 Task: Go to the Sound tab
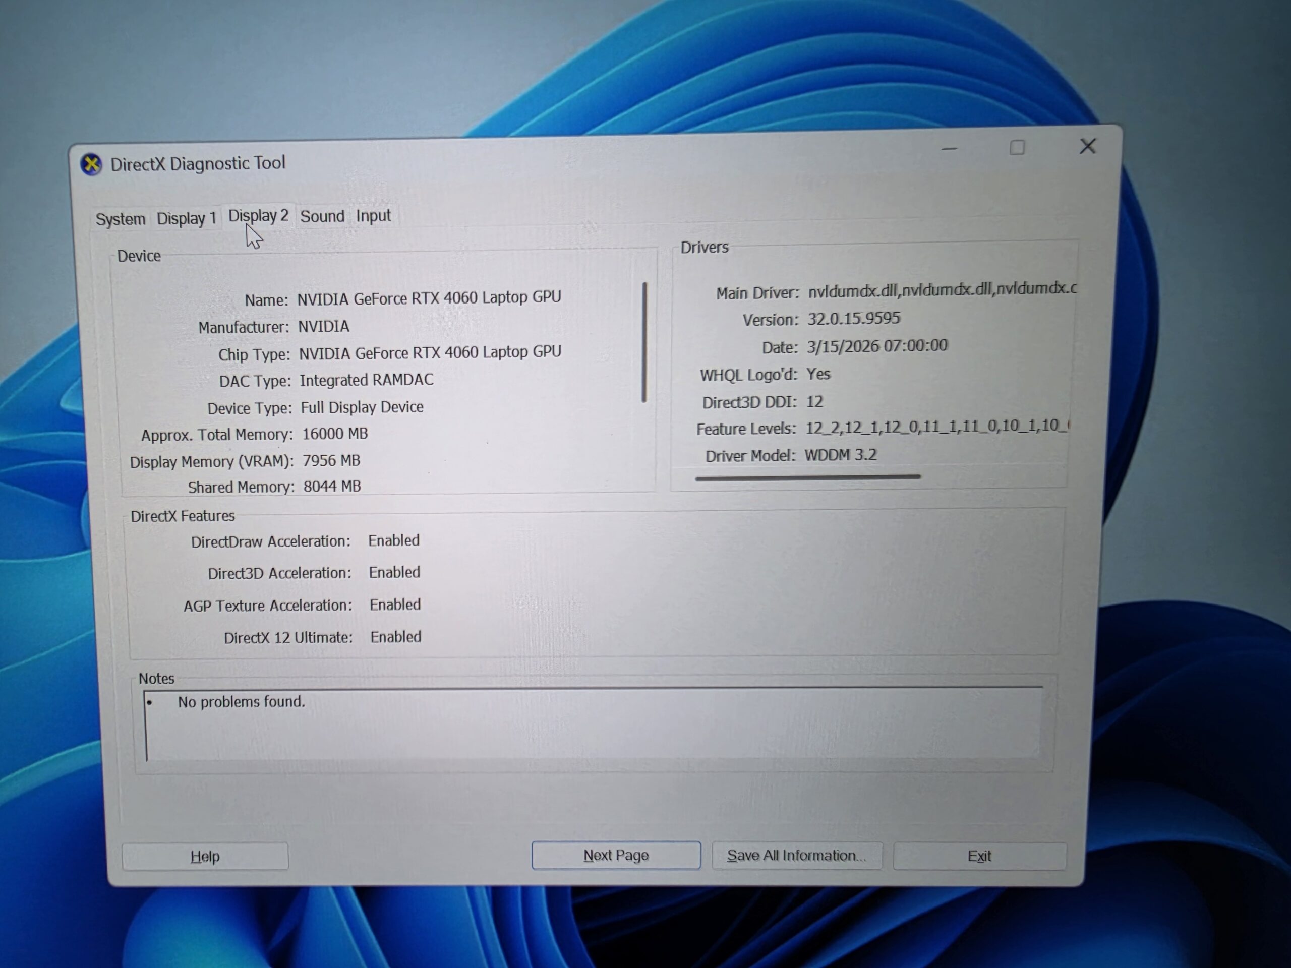click(x=322, y=216)
